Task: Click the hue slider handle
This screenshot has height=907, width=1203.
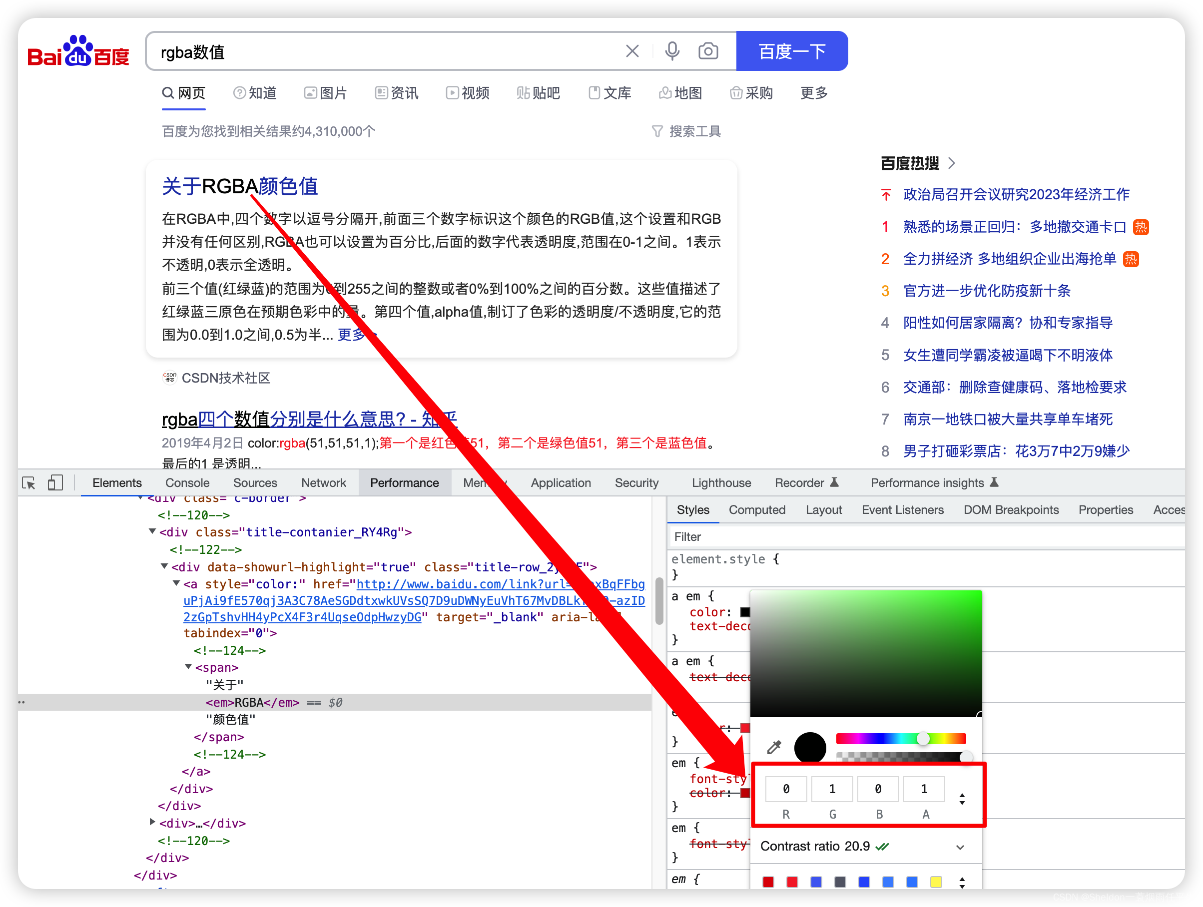Action: tap(922, 738)
